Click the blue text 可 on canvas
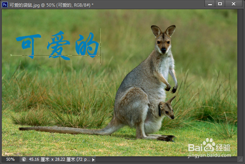Image resolution: width=245 pixels, height=164 pixels. click(29, 46)
